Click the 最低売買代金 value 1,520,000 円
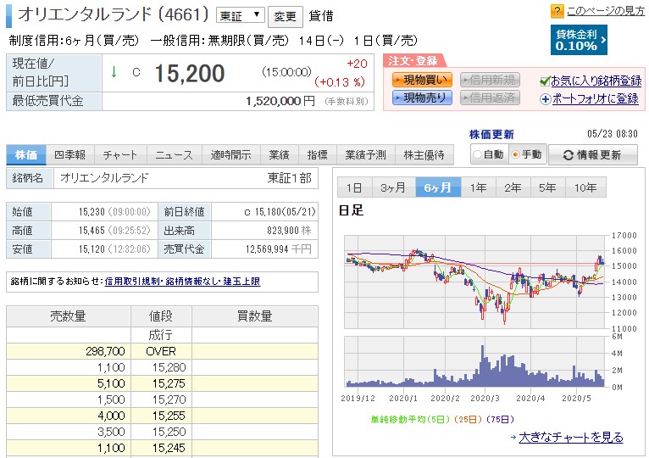Viewport: 649px width, 458px height. (280, 101)
